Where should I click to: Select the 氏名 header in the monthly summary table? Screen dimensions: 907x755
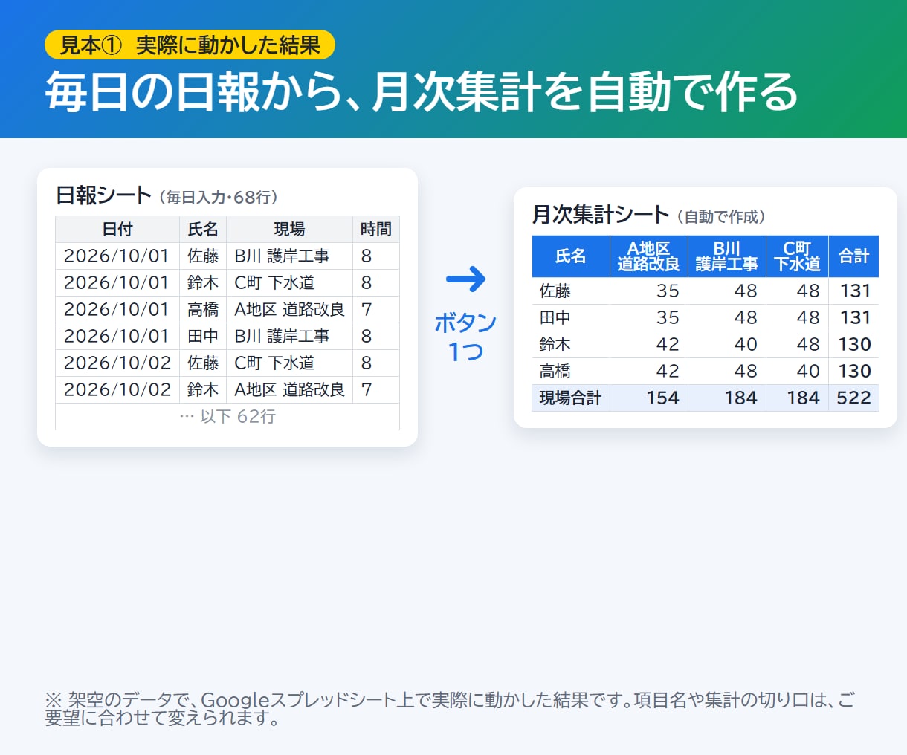tap(570, 256)
